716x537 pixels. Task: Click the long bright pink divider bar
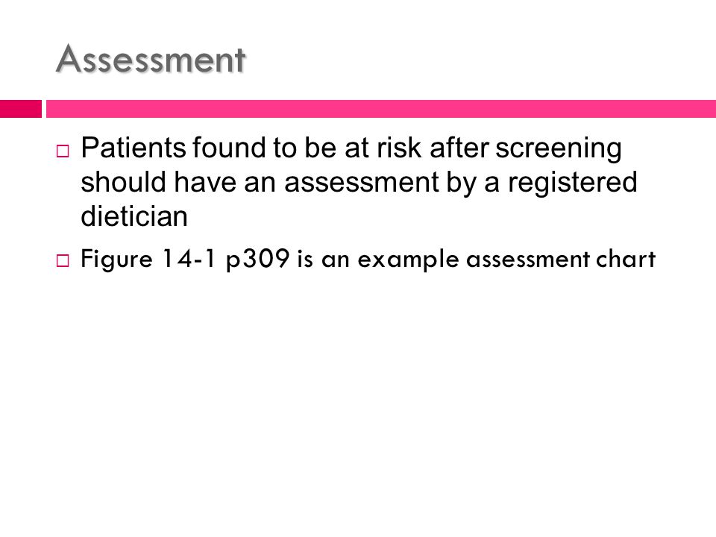pos(381,109)
